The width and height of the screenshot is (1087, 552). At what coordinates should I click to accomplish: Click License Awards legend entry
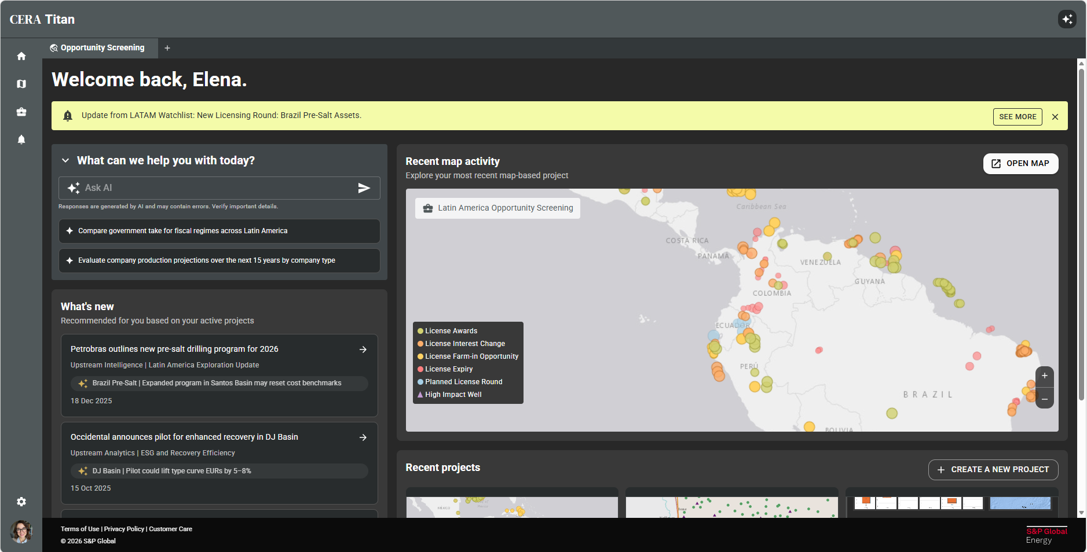point(447,331)
